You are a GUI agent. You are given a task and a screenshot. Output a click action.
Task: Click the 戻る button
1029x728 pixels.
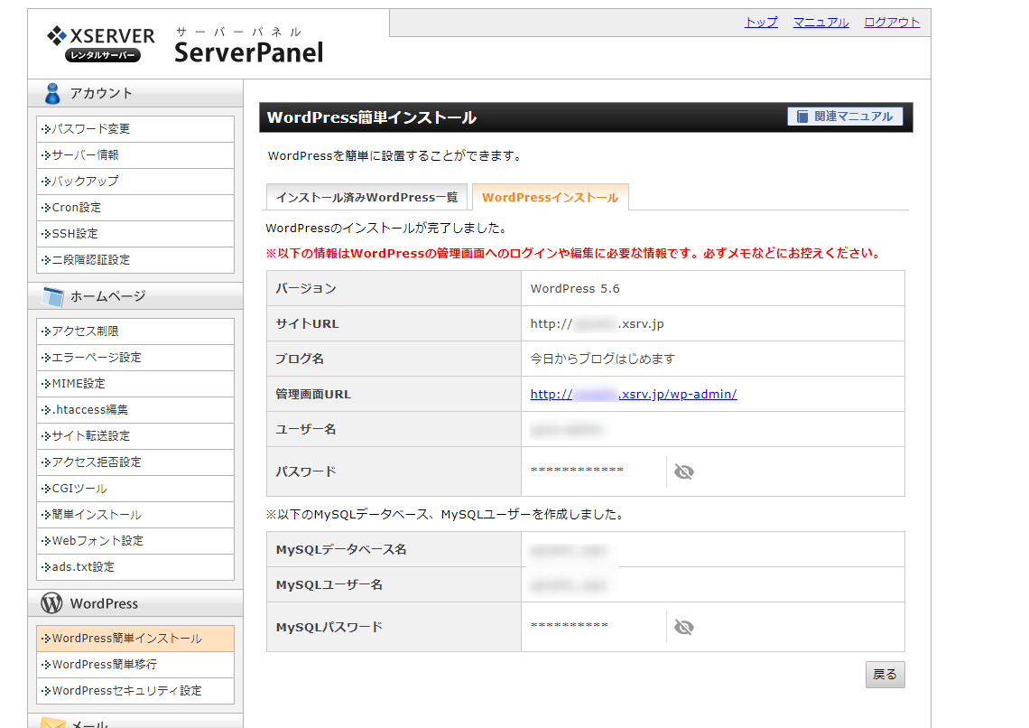click(x=885, y=674)
